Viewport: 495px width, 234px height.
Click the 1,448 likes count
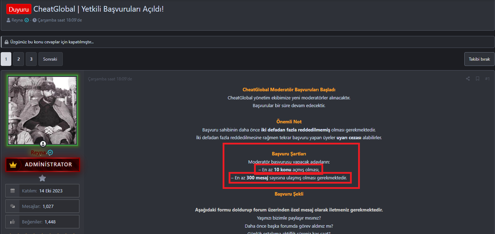tap(50, 222)
